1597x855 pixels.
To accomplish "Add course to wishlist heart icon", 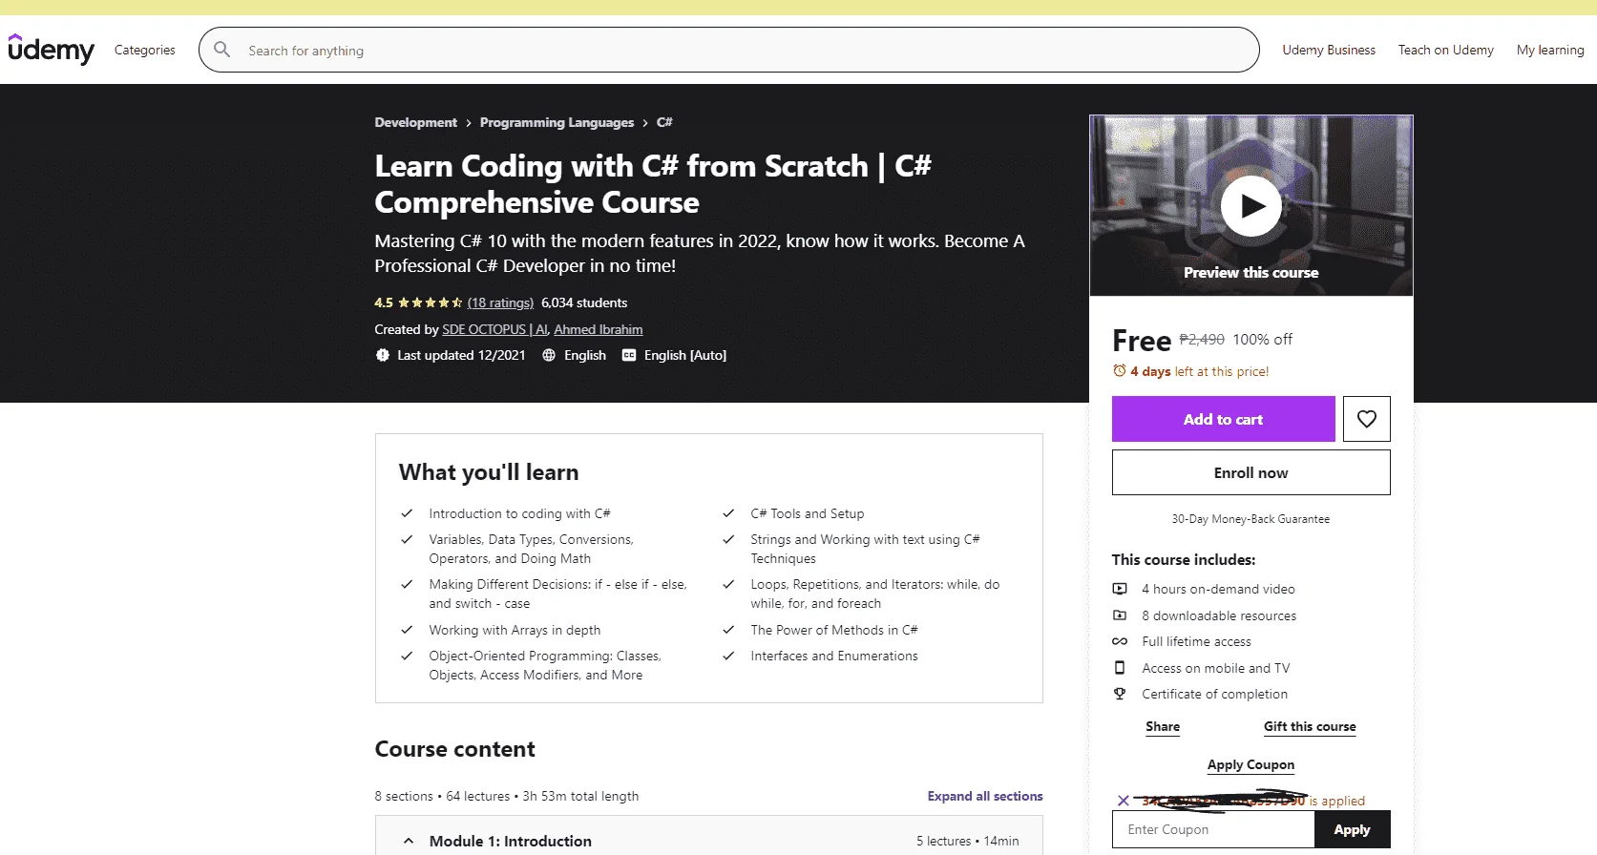I will click(1367, 419).
